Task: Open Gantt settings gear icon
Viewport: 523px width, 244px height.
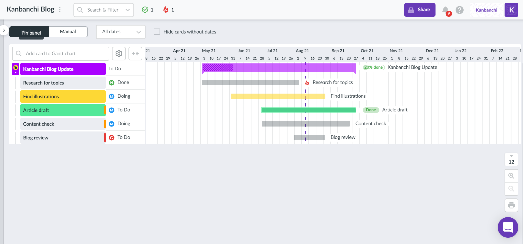Action: pos(119,54)
